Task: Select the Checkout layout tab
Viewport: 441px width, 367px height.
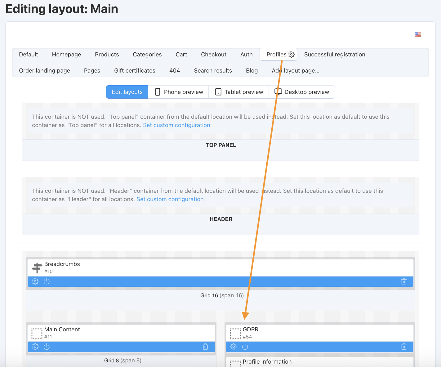Action: 214,55
